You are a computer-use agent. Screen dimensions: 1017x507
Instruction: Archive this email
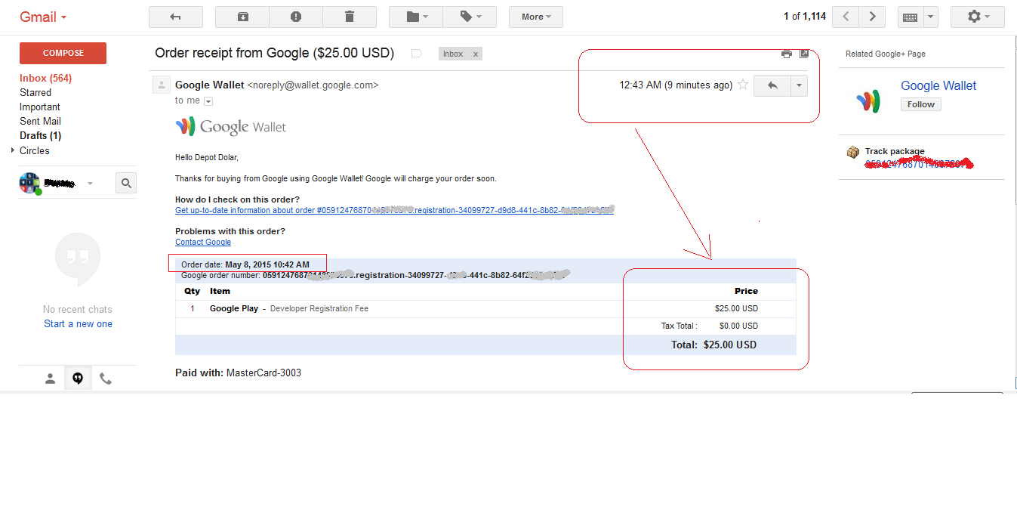242,17
